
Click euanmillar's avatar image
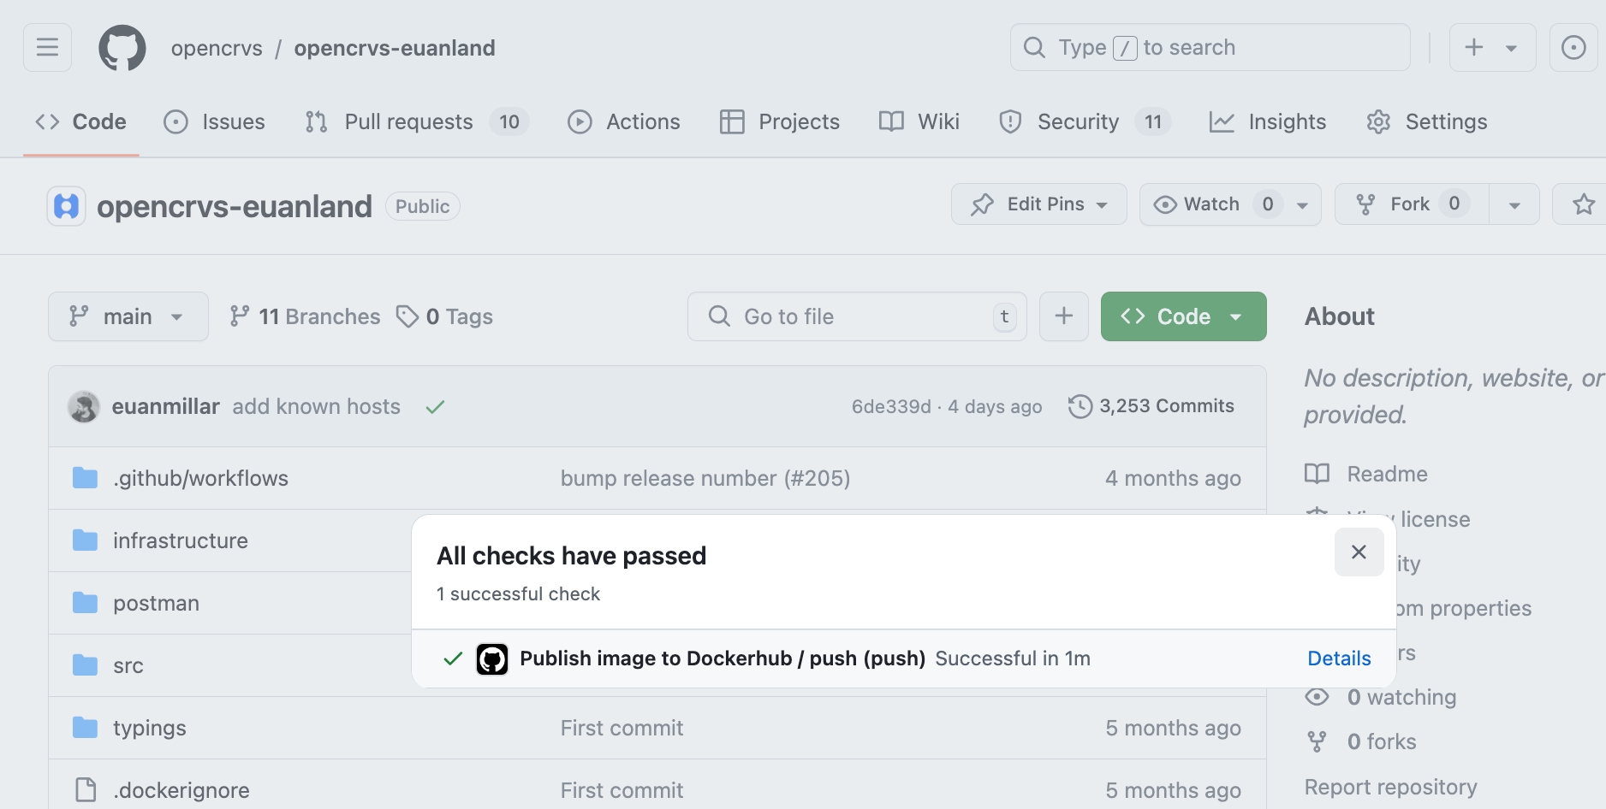pos(84,407)
